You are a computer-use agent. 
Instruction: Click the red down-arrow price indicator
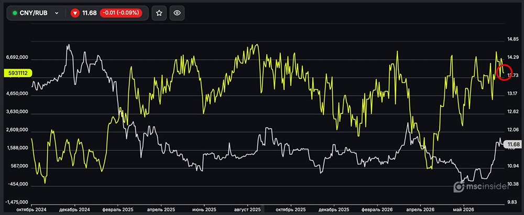click(75, 13)
